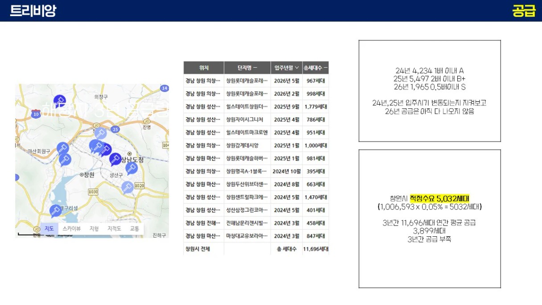This screenshot has height=305, width=542.
Task: Open the 지적도 map tab
Action: (114, 228)
